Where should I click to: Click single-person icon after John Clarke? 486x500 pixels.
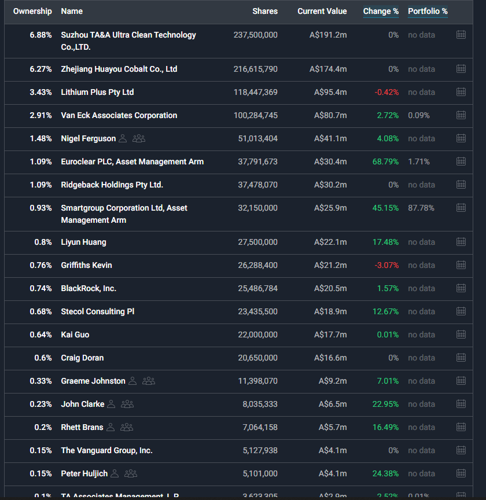(x=111, y=404)
